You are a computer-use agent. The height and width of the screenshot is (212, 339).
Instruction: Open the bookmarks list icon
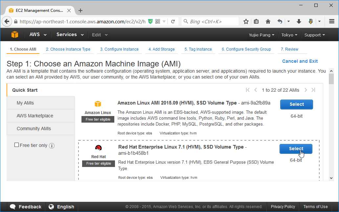(x=256, y=21)
